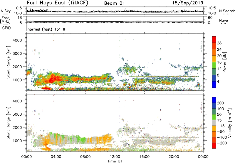The image size is (235, 163).
Task: Click the "CPID" row label
Action: pos(6,28)
